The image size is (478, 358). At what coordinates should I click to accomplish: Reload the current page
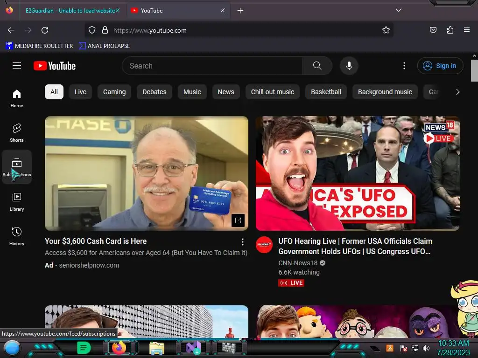[45, 30]
